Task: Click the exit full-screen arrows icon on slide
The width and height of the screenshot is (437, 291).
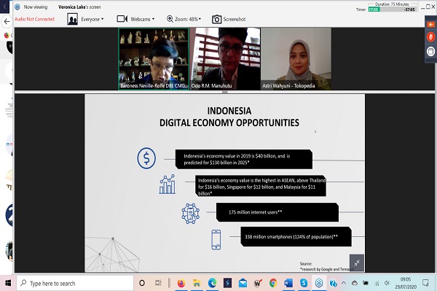Action: coord(357,263)
